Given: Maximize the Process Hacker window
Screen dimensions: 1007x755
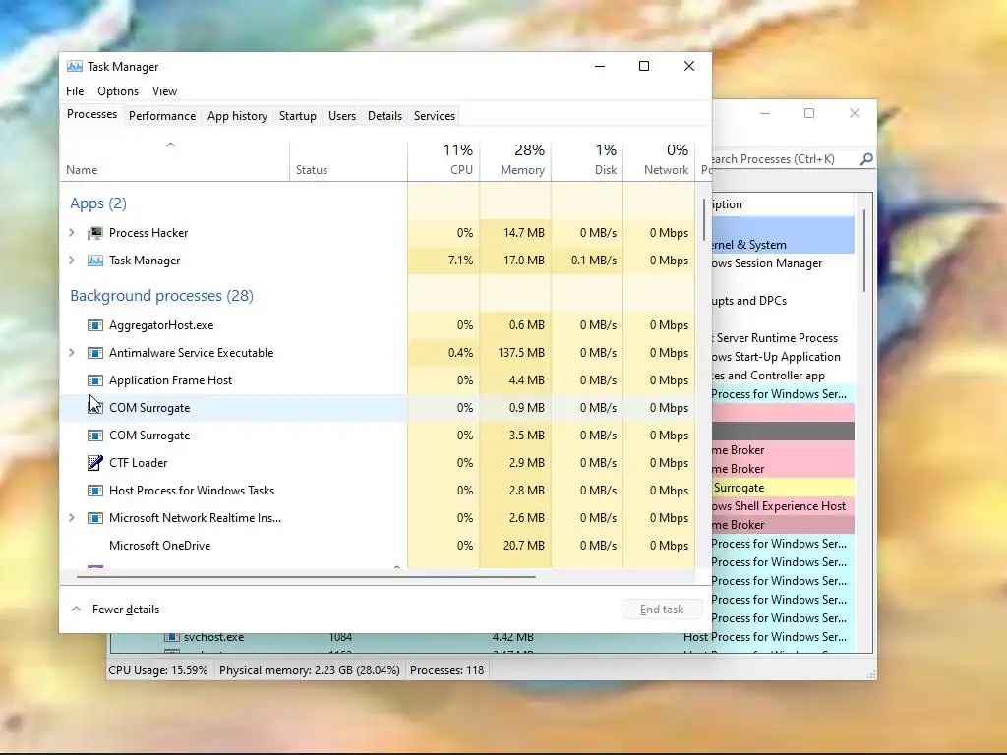Looking at the screenshot, I should (x=809, y=113).
